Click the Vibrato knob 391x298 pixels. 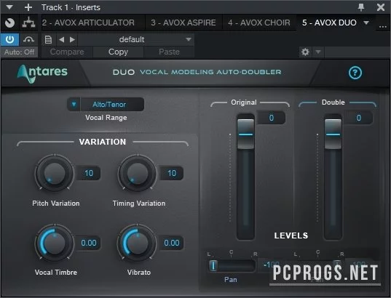(x=138, y=243)
